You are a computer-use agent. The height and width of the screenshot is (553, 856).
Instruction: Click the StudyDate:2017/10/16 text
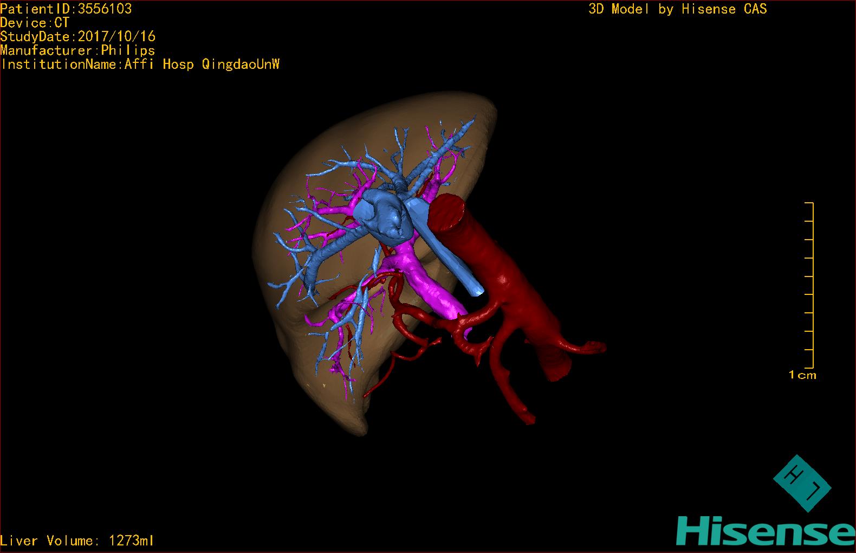click(78, 36)
